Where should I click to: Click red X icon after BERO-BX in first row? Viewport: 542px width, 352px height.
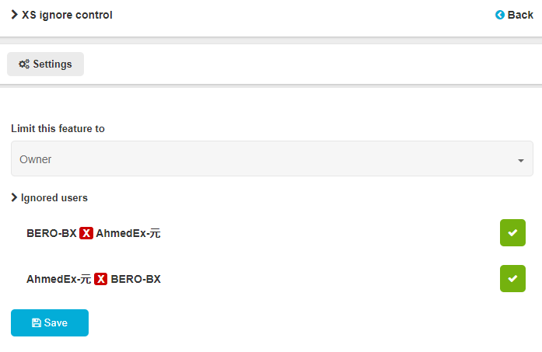click(x=86, y=233)
